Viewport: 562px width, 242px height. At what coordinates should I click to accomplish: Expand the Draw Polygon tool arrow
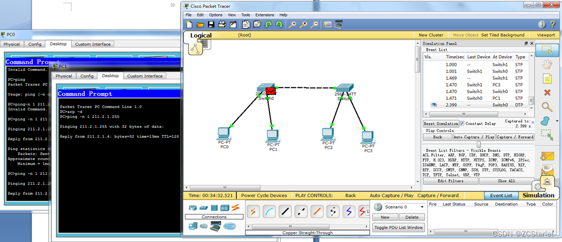557,121
